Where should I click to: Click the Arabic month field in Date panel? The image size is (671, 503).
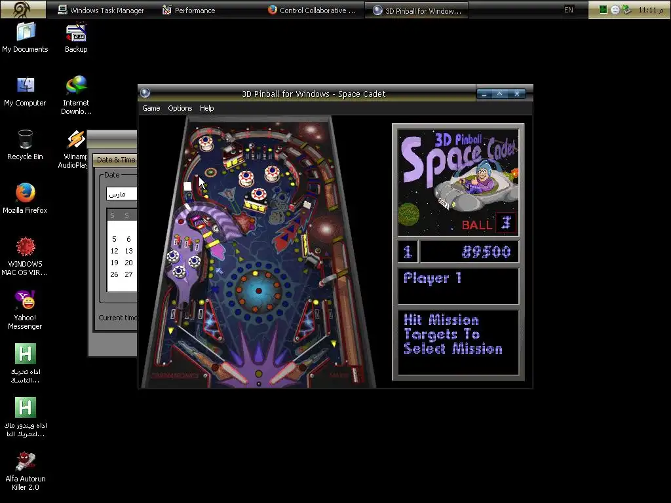pyautogui.click(x=121, y=194)
